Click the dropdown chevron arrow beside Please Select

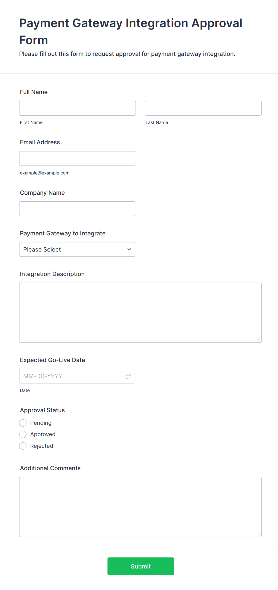click(129, 249)
